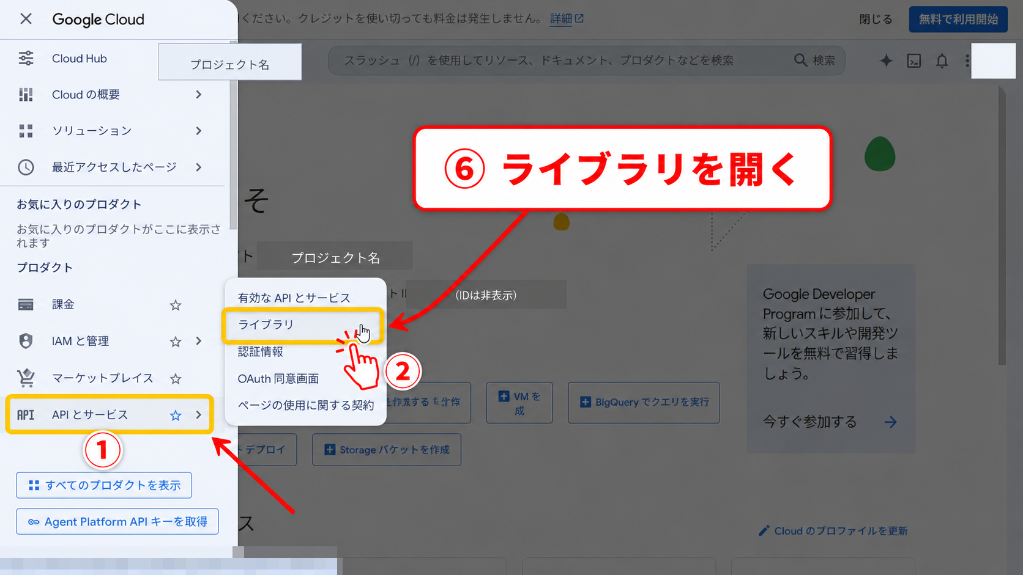Pin マーケットプレイス with its star
The image size is (1023, 575).
click(x=176, y=379)
